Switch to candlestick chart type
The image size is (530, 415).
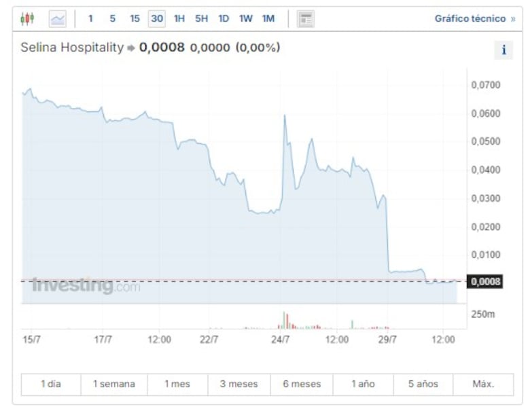click(x=27, y=19)
